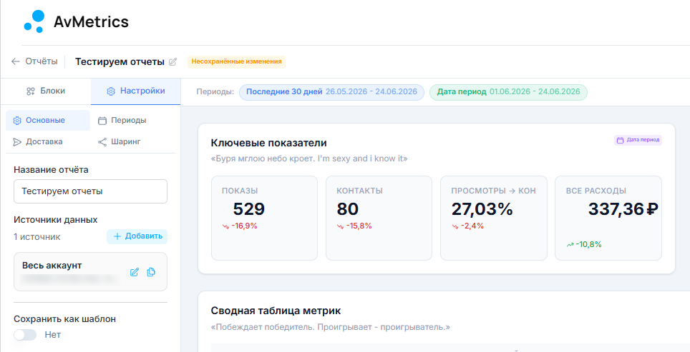
Task: Click the 27,03% value
Action: (482, 209)
